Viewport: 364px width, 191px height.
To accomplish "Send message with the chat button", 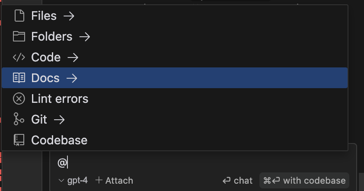I will pyautogui.click(x=237, y=181).
